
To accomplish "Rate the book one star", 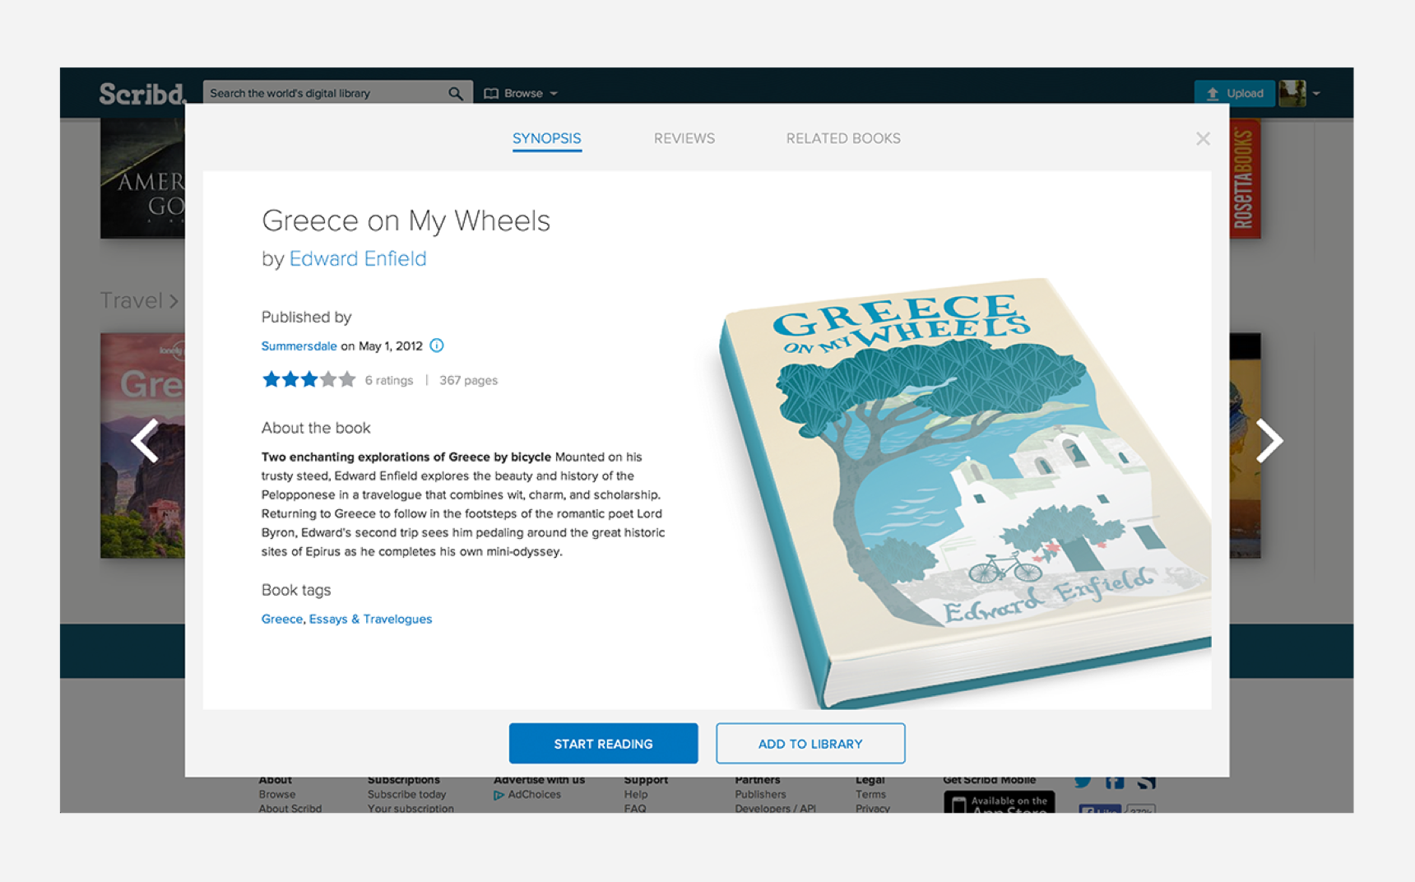I will pyautogui.click(x=271, y=379).
